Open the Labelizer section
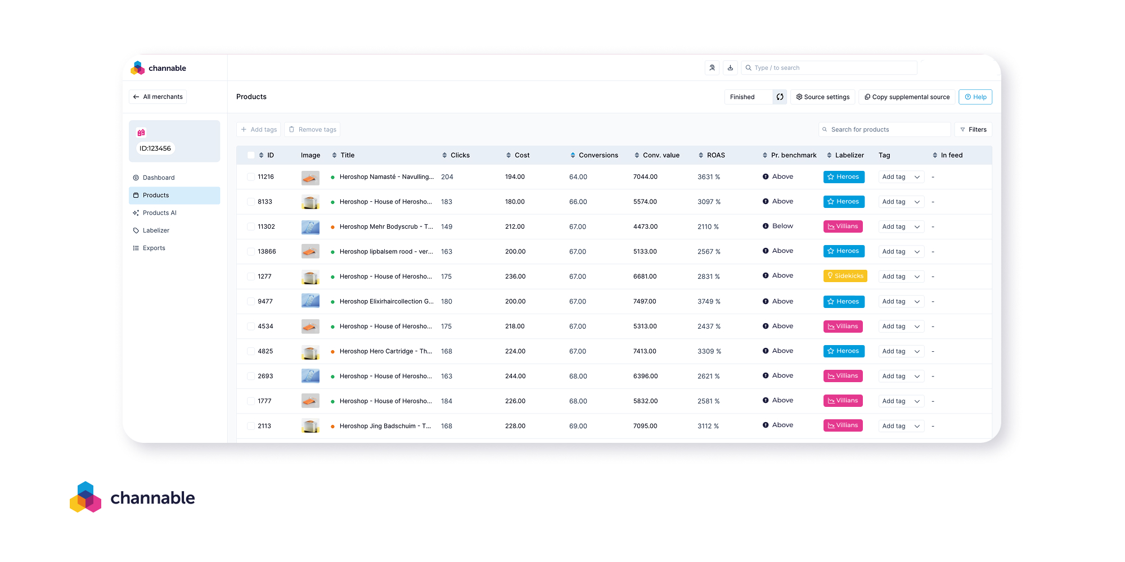 click(x=174, y=230)
